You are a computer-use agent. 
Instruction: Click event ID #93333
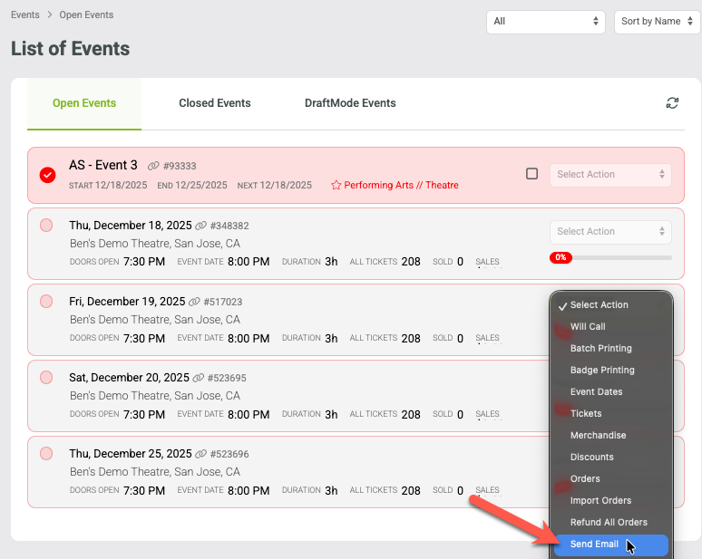tap(180, 166)
